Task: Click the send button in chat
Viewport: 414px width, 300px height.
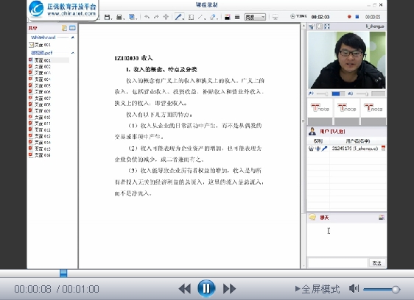Action: 376,262
